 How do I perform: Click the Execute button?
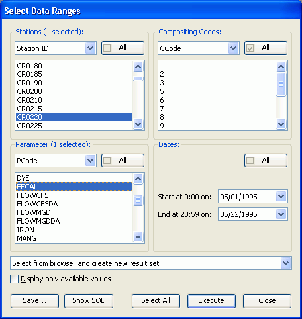click(x=211, y=300)
